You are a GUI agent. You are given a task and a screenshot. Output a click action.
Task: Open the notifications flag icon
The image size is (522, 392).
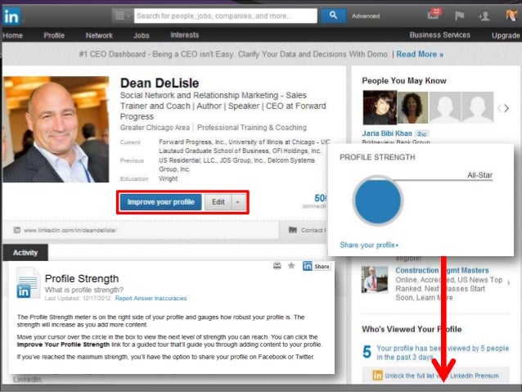click(x=460, y=16)
